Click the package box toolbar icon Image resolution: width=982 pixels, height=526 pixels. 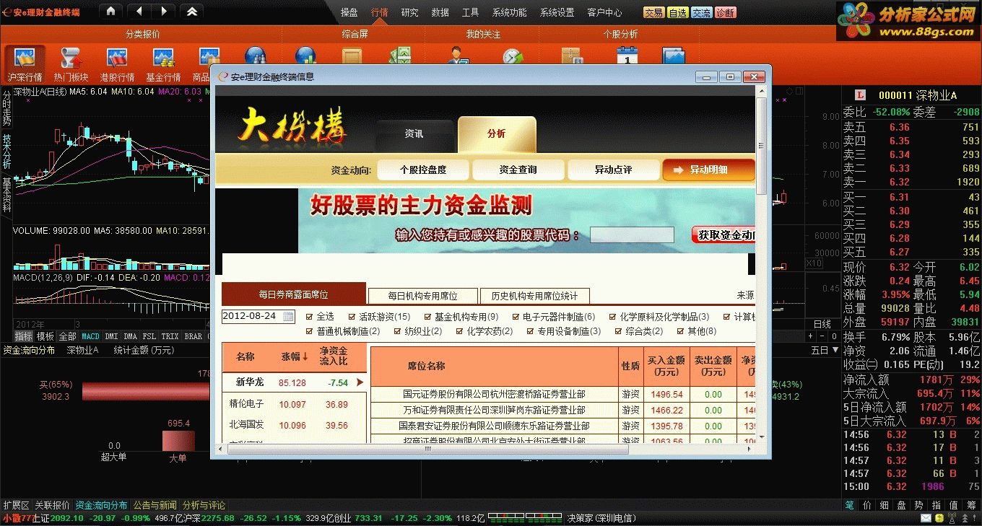pyautogui.click(x=571, y=56)
